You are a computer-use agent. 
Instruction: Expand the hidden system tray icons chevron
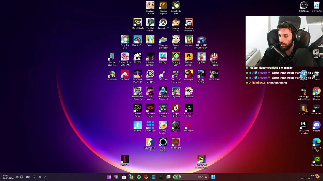click(45, 177)
